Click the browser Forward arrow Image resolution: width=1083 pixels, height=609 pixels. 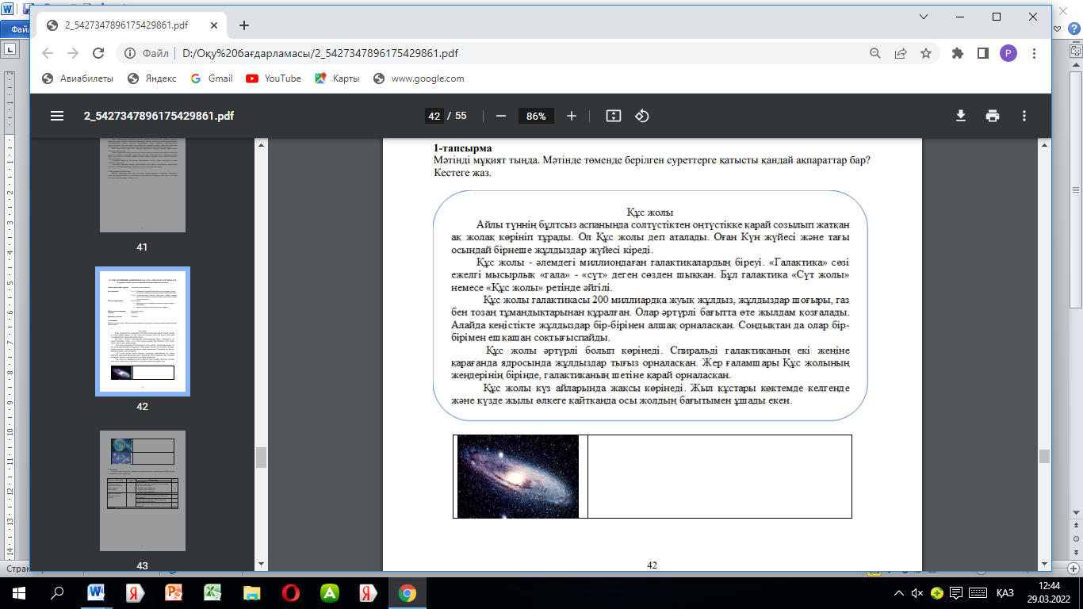click(x=73, y=53)
